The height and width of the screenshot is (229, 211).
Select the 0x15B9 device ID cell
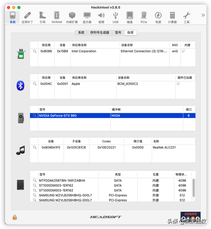(62, 51)
